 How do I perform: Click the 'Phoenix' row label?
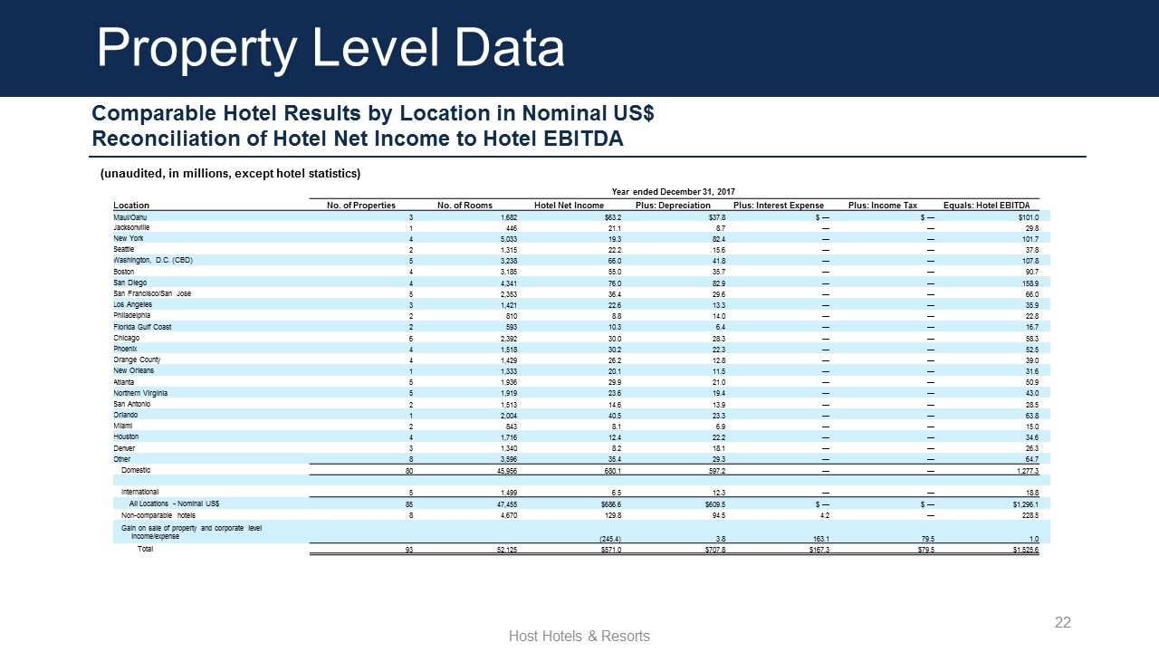tap(126, 348)
